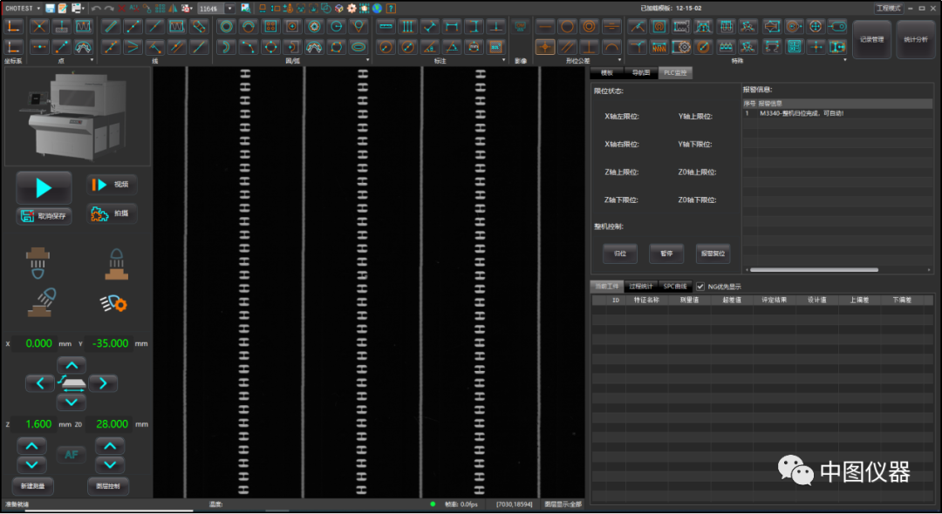Select the M3340 alarm message row
This screenshot has width=942, height=514.
coord(802,112)
